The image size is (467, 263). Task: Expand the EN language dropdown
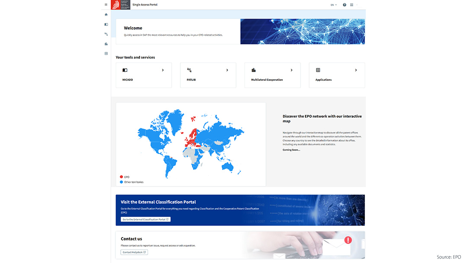tap(333, 5)
